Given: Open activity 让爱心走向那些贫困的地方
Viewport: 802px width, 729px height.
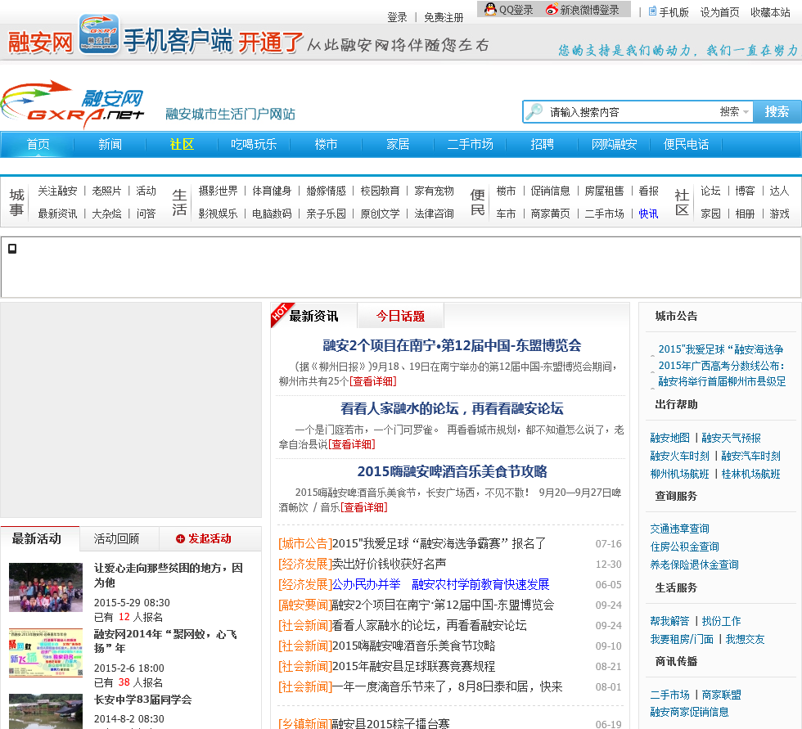Looking at the screenshot, I should (169, 575).
